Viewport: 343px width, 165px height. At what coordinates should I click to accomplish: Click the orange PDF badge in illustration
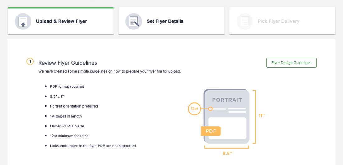tap(211, 131)
